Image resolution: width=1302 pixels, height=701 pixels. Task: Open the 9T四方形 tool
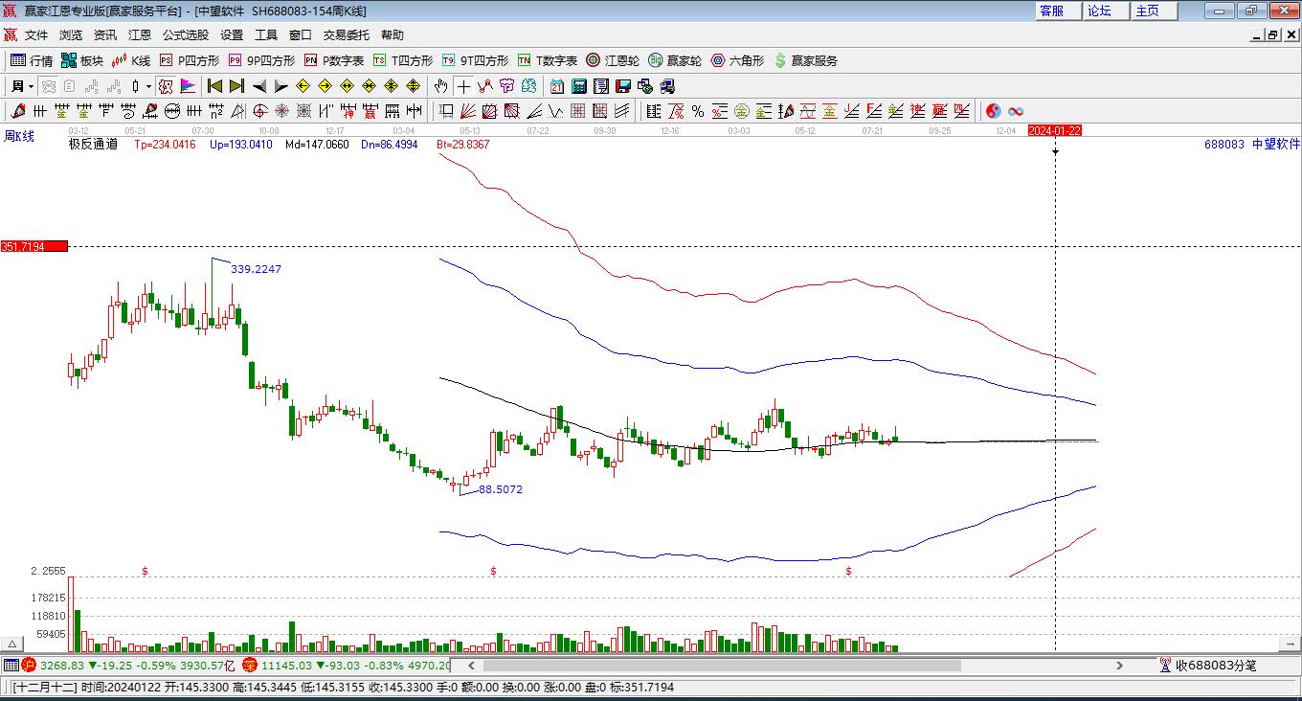pos(475,60)
